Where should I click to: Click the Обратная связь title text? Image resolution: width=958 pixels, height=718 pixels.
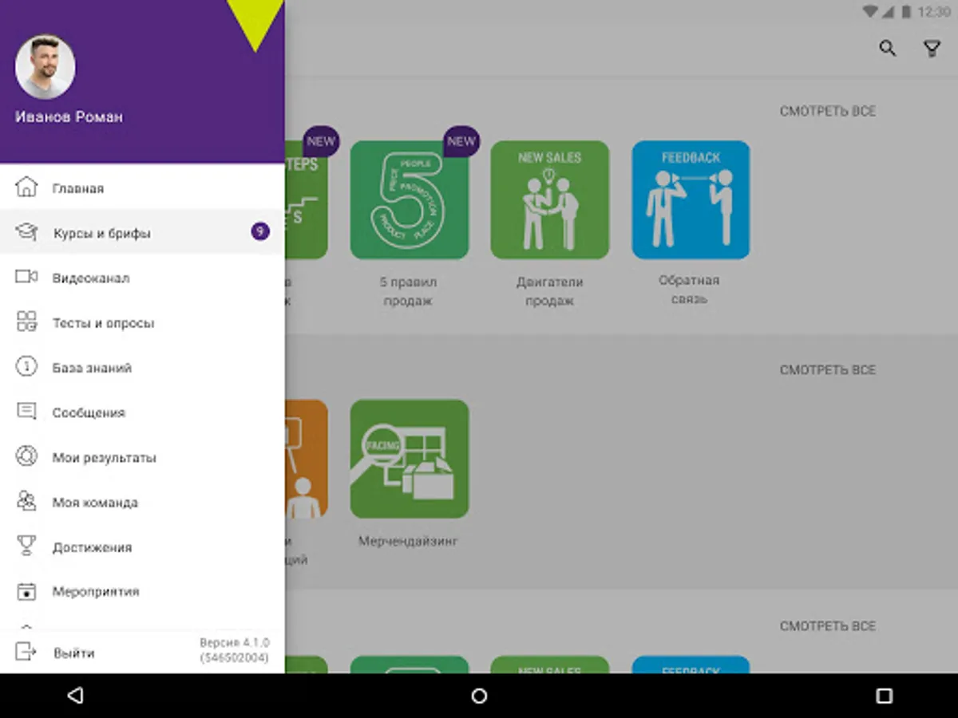click(x=689, y=290)
